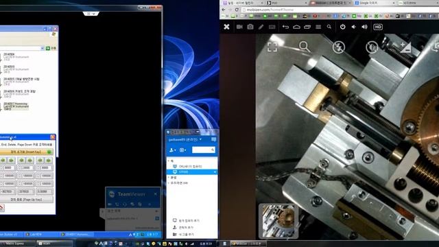Open the address dropdown in the remote explorer
The height and width of the screenshot is (247, 439).
tap(43, 48)
